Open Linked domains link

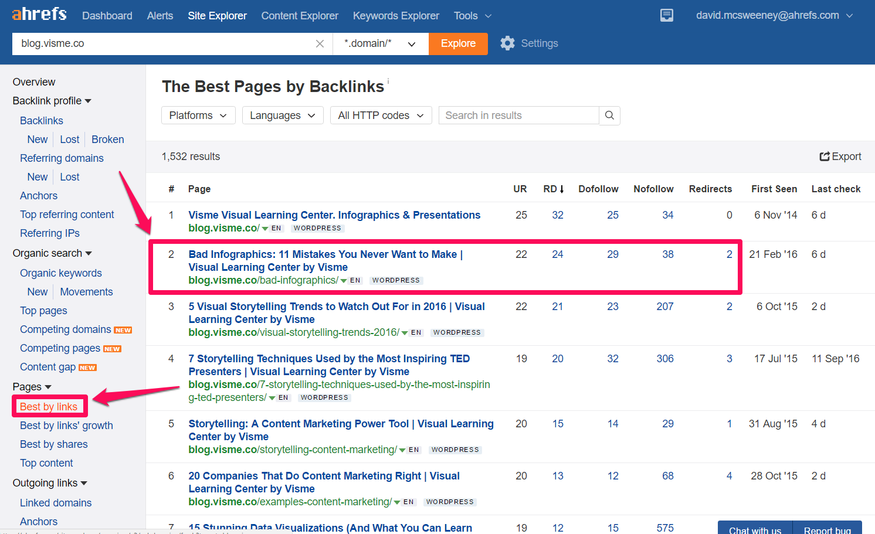click(x=56, y=503)
